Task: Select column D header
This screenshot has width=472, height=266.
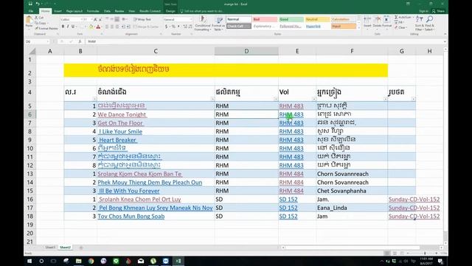Action: pyautogui.click(x=246, y=51)
